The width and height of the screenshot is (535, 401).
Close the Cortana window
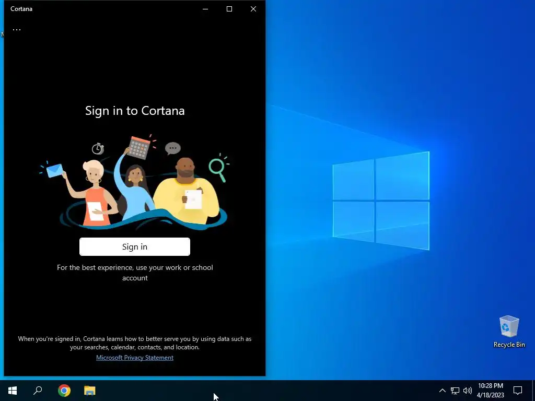point(253,9)
